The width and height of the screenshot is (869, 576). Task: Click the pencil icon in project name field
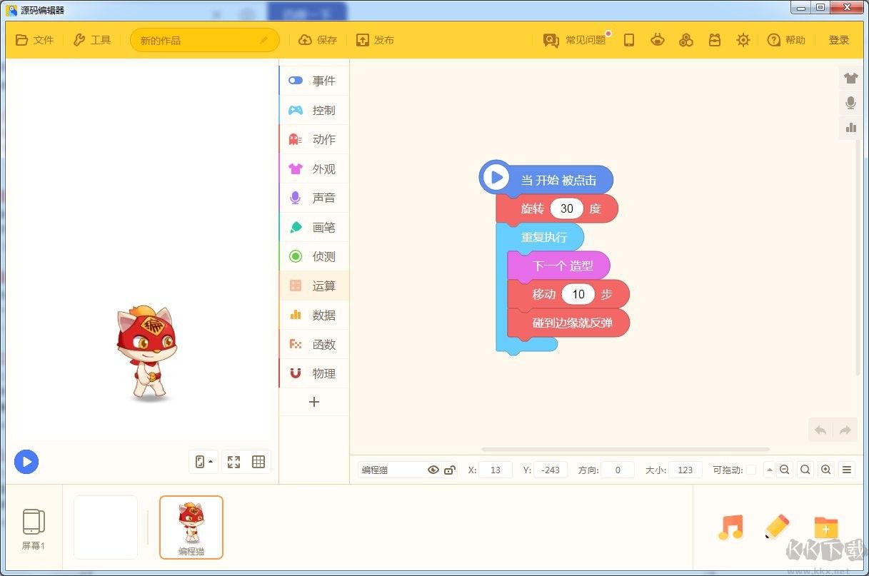264,41
